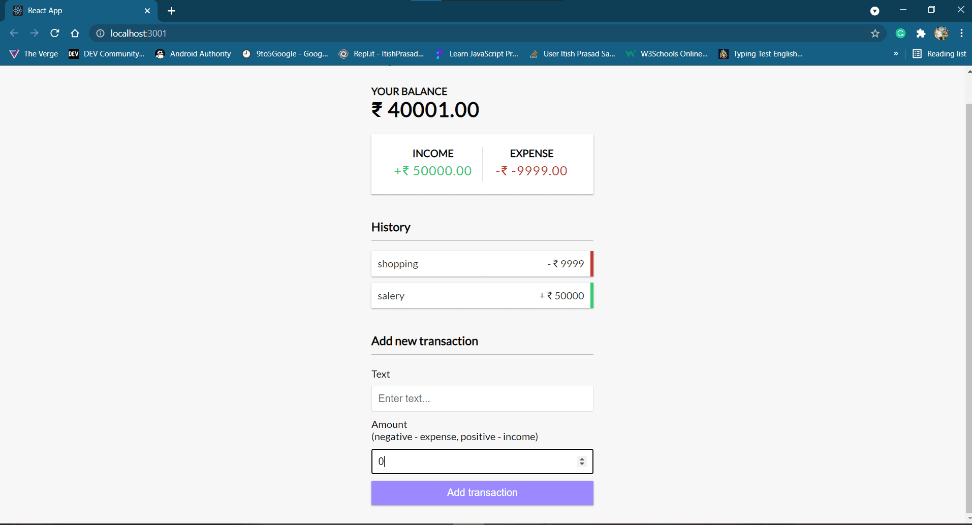The image size is (972, 525).
Task: Open the Extensions puzzle icon
Action: (x=921, y=33)
